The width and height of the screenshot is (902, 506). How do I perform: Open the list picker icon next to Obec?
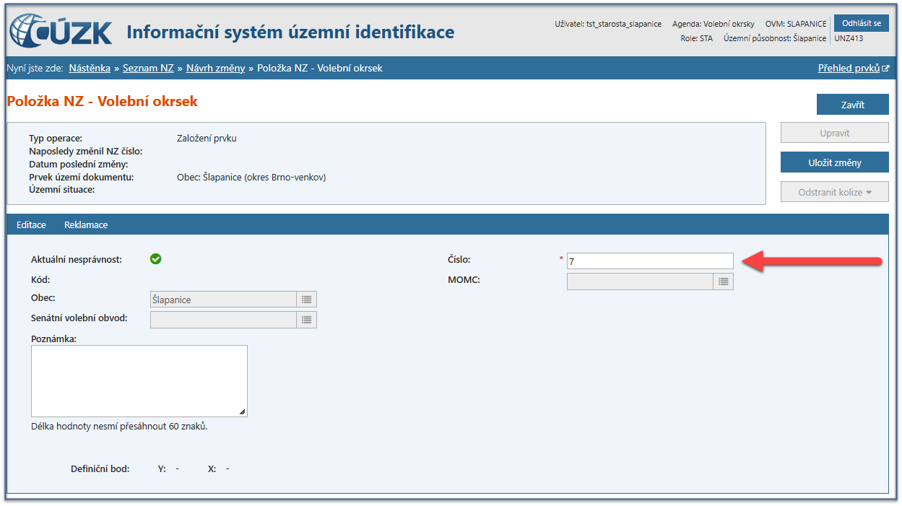(306, 300)
